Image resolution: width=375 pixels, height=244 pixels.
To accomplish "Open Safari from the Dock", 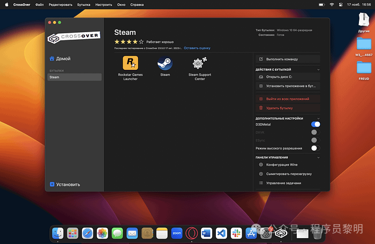I will (x=87, y=233).
